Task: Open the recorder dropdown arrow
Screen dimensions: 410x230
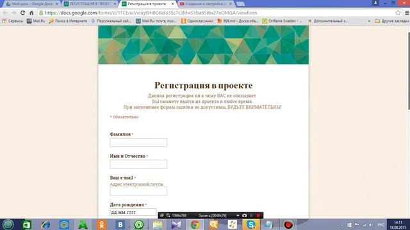Action: (238, 215)
